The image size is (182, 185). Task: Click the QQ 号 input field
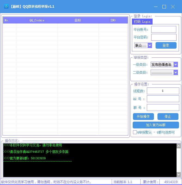[163, 99]
